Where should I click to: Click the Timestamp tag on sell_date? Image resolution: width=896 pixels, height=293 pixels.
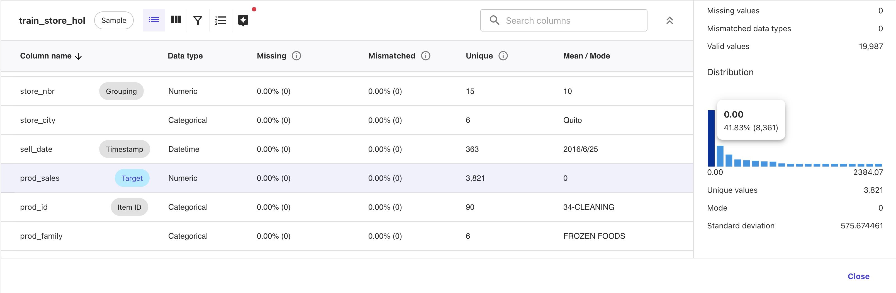[124, 149]
